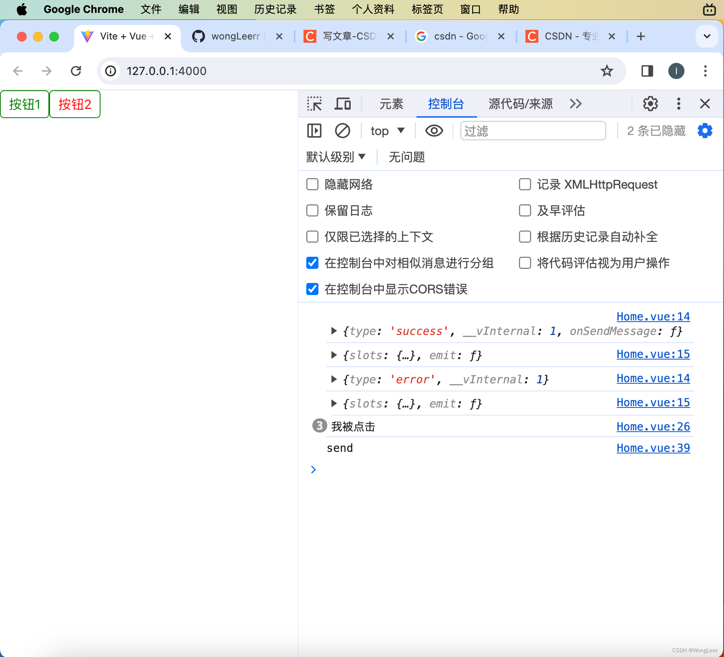The height and width of the screenshot is (657, 724).
Task: Toggle the console sidebar panel
Action: (x=314, y=131)
